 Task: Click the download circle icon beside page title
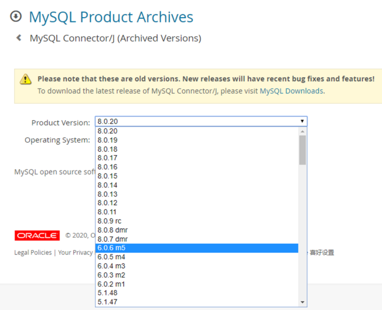pyautogui.click(x=16, y=17)
